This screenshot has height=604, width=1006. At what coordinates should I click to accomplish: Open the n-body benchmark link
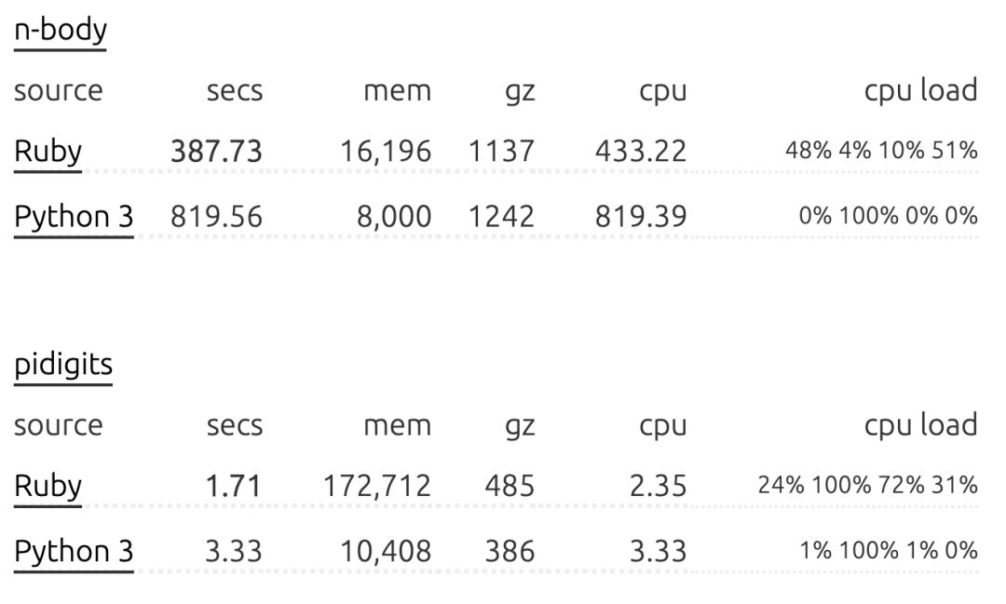click(61, 30)
